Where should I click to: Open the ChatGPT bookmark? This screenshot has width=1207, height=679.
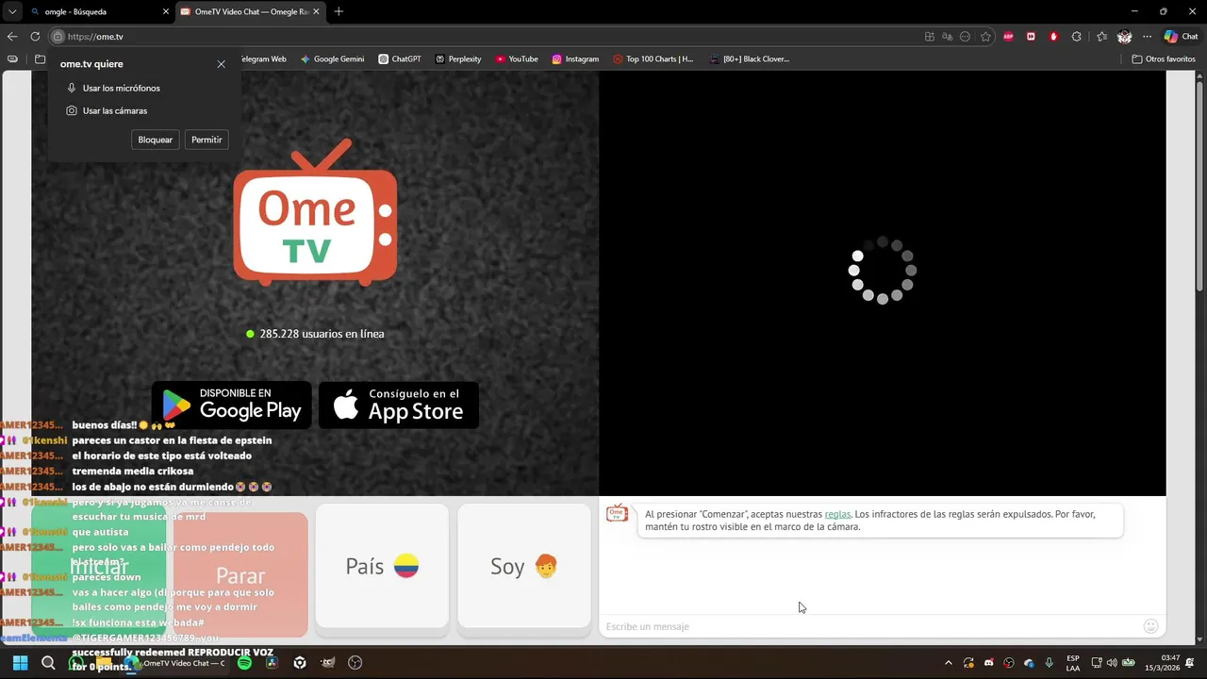pyautogui.click(x=400, y=58)
